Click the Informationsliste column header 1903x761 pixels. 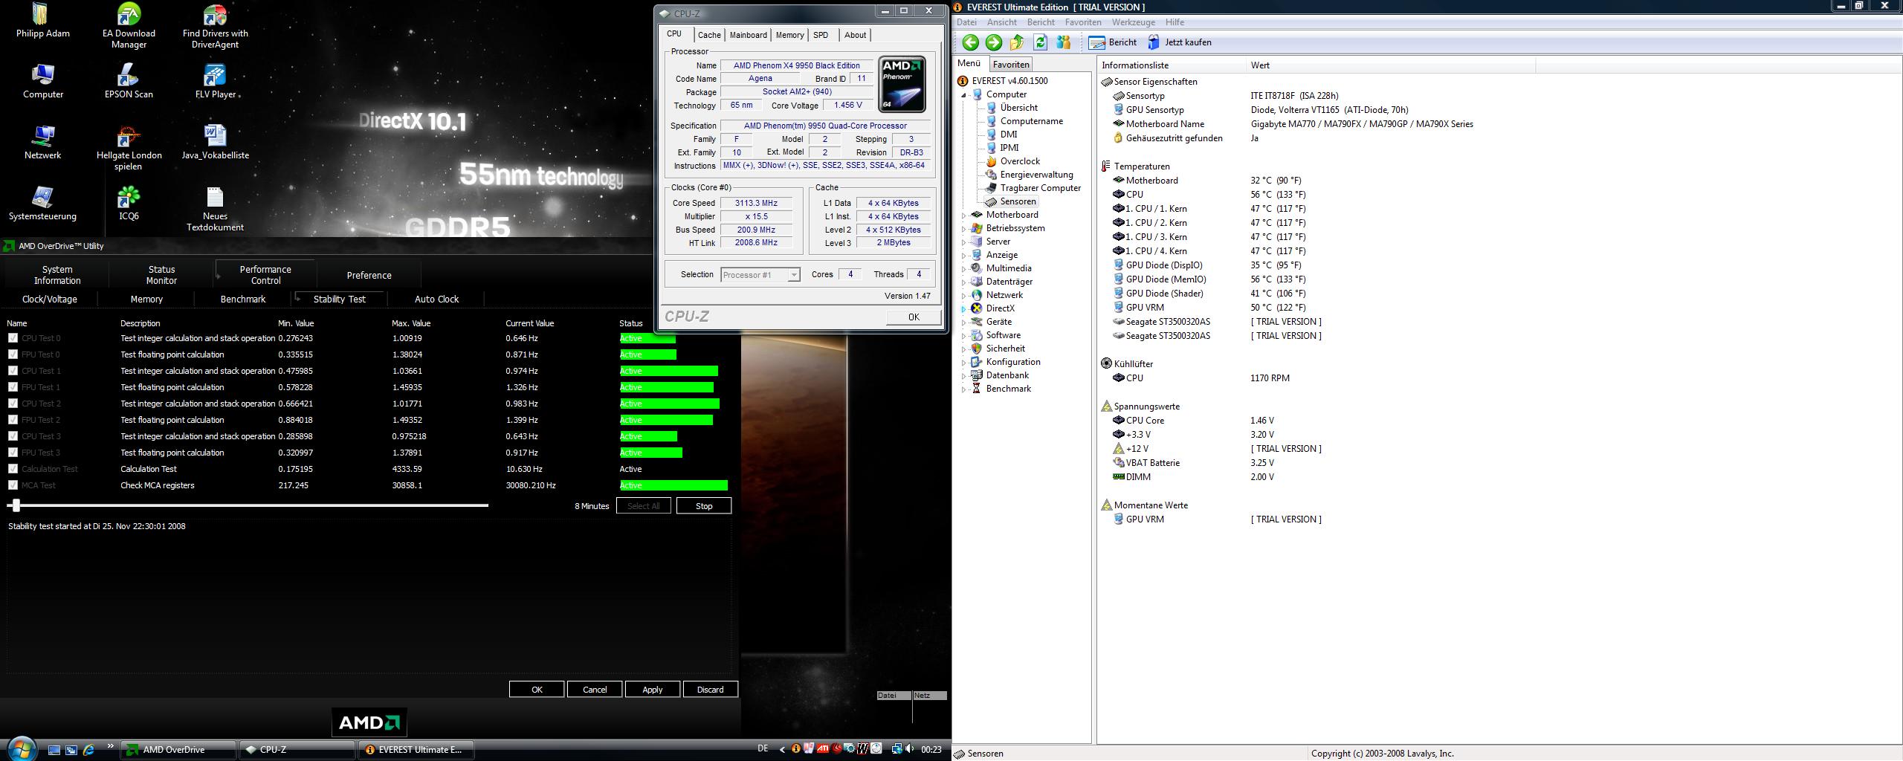[x=1172, y=65]
